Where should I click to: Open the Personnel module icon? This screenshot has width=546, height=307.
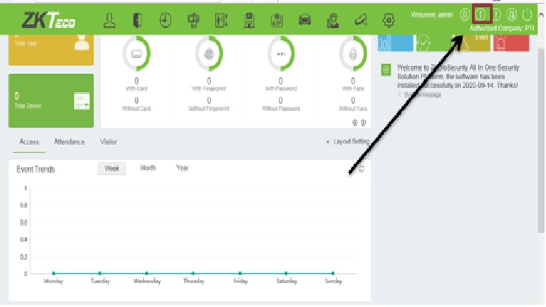pyautogui.click(x=111, y=21)
